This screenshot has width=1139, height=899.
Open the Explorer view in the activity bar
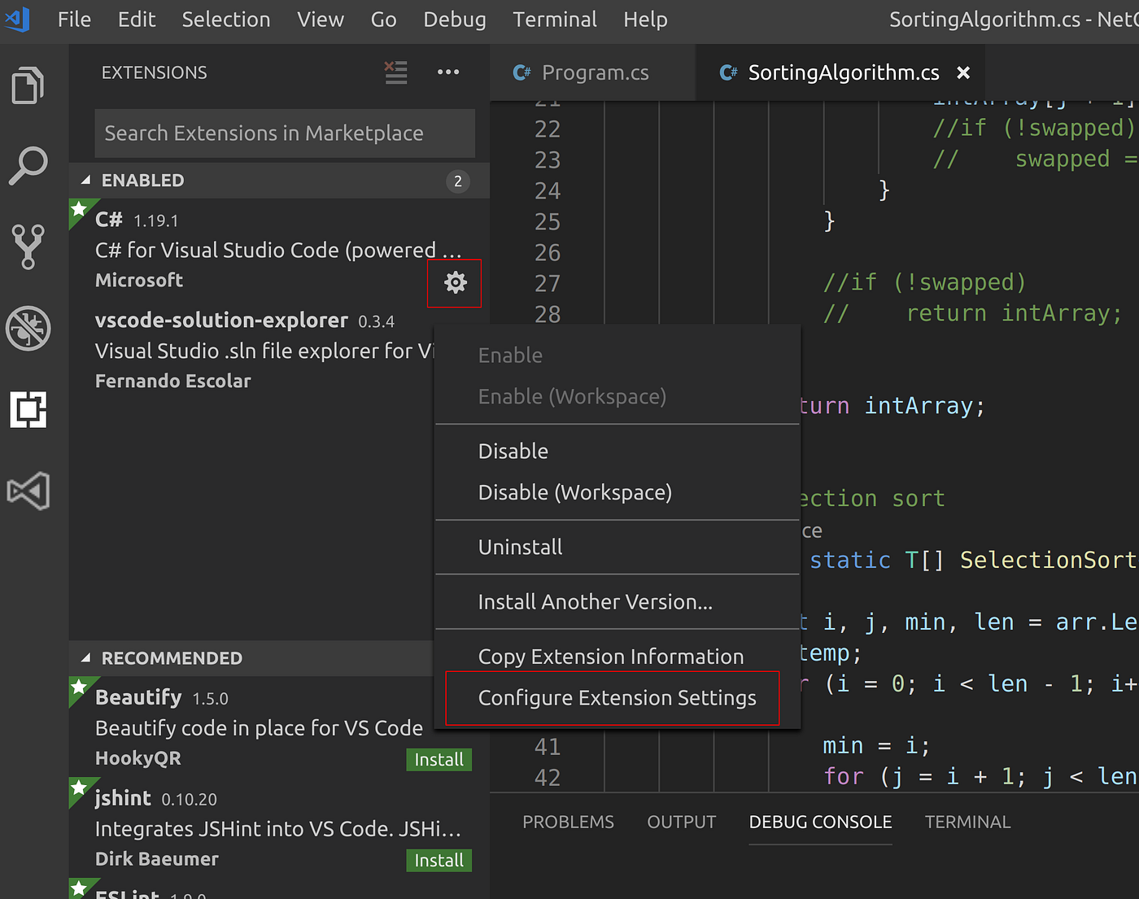28,85
